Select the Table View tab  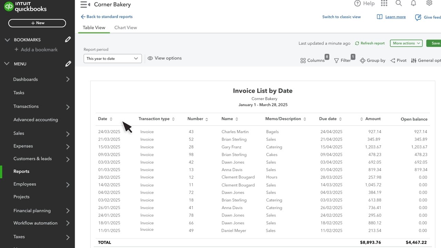(x=94, y=28)
